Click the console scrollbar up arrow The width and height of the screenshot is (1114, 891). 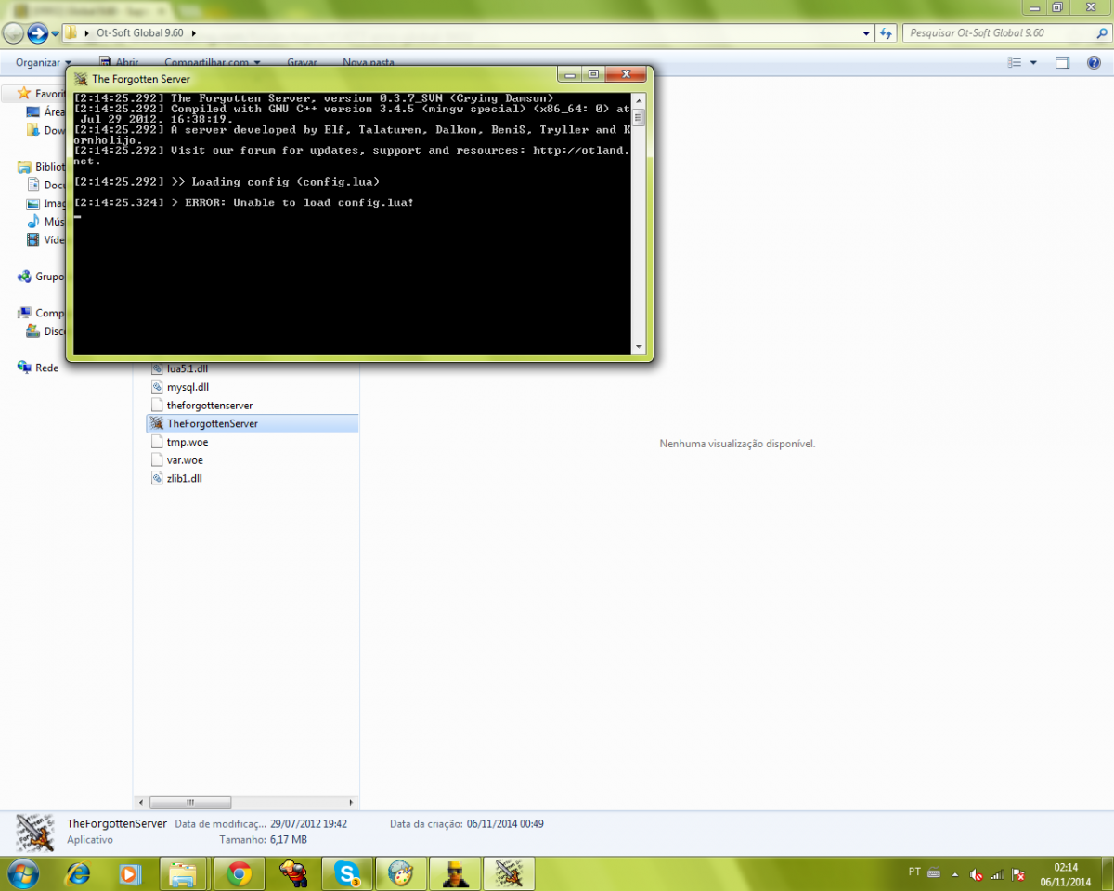point(639,98)
